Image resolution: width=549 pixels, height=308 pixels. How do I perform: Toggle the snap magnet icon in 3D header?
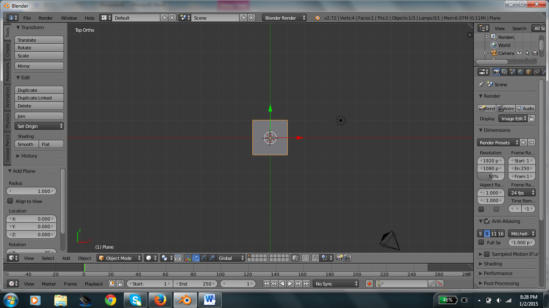tap(315, 258)
